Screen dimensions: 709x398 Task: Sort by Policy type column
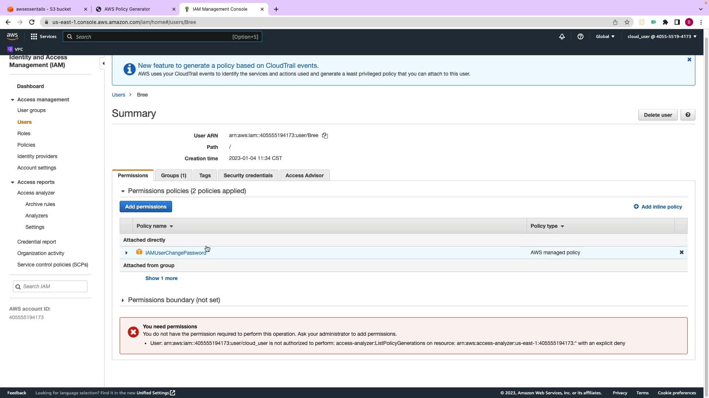[547, 226]
